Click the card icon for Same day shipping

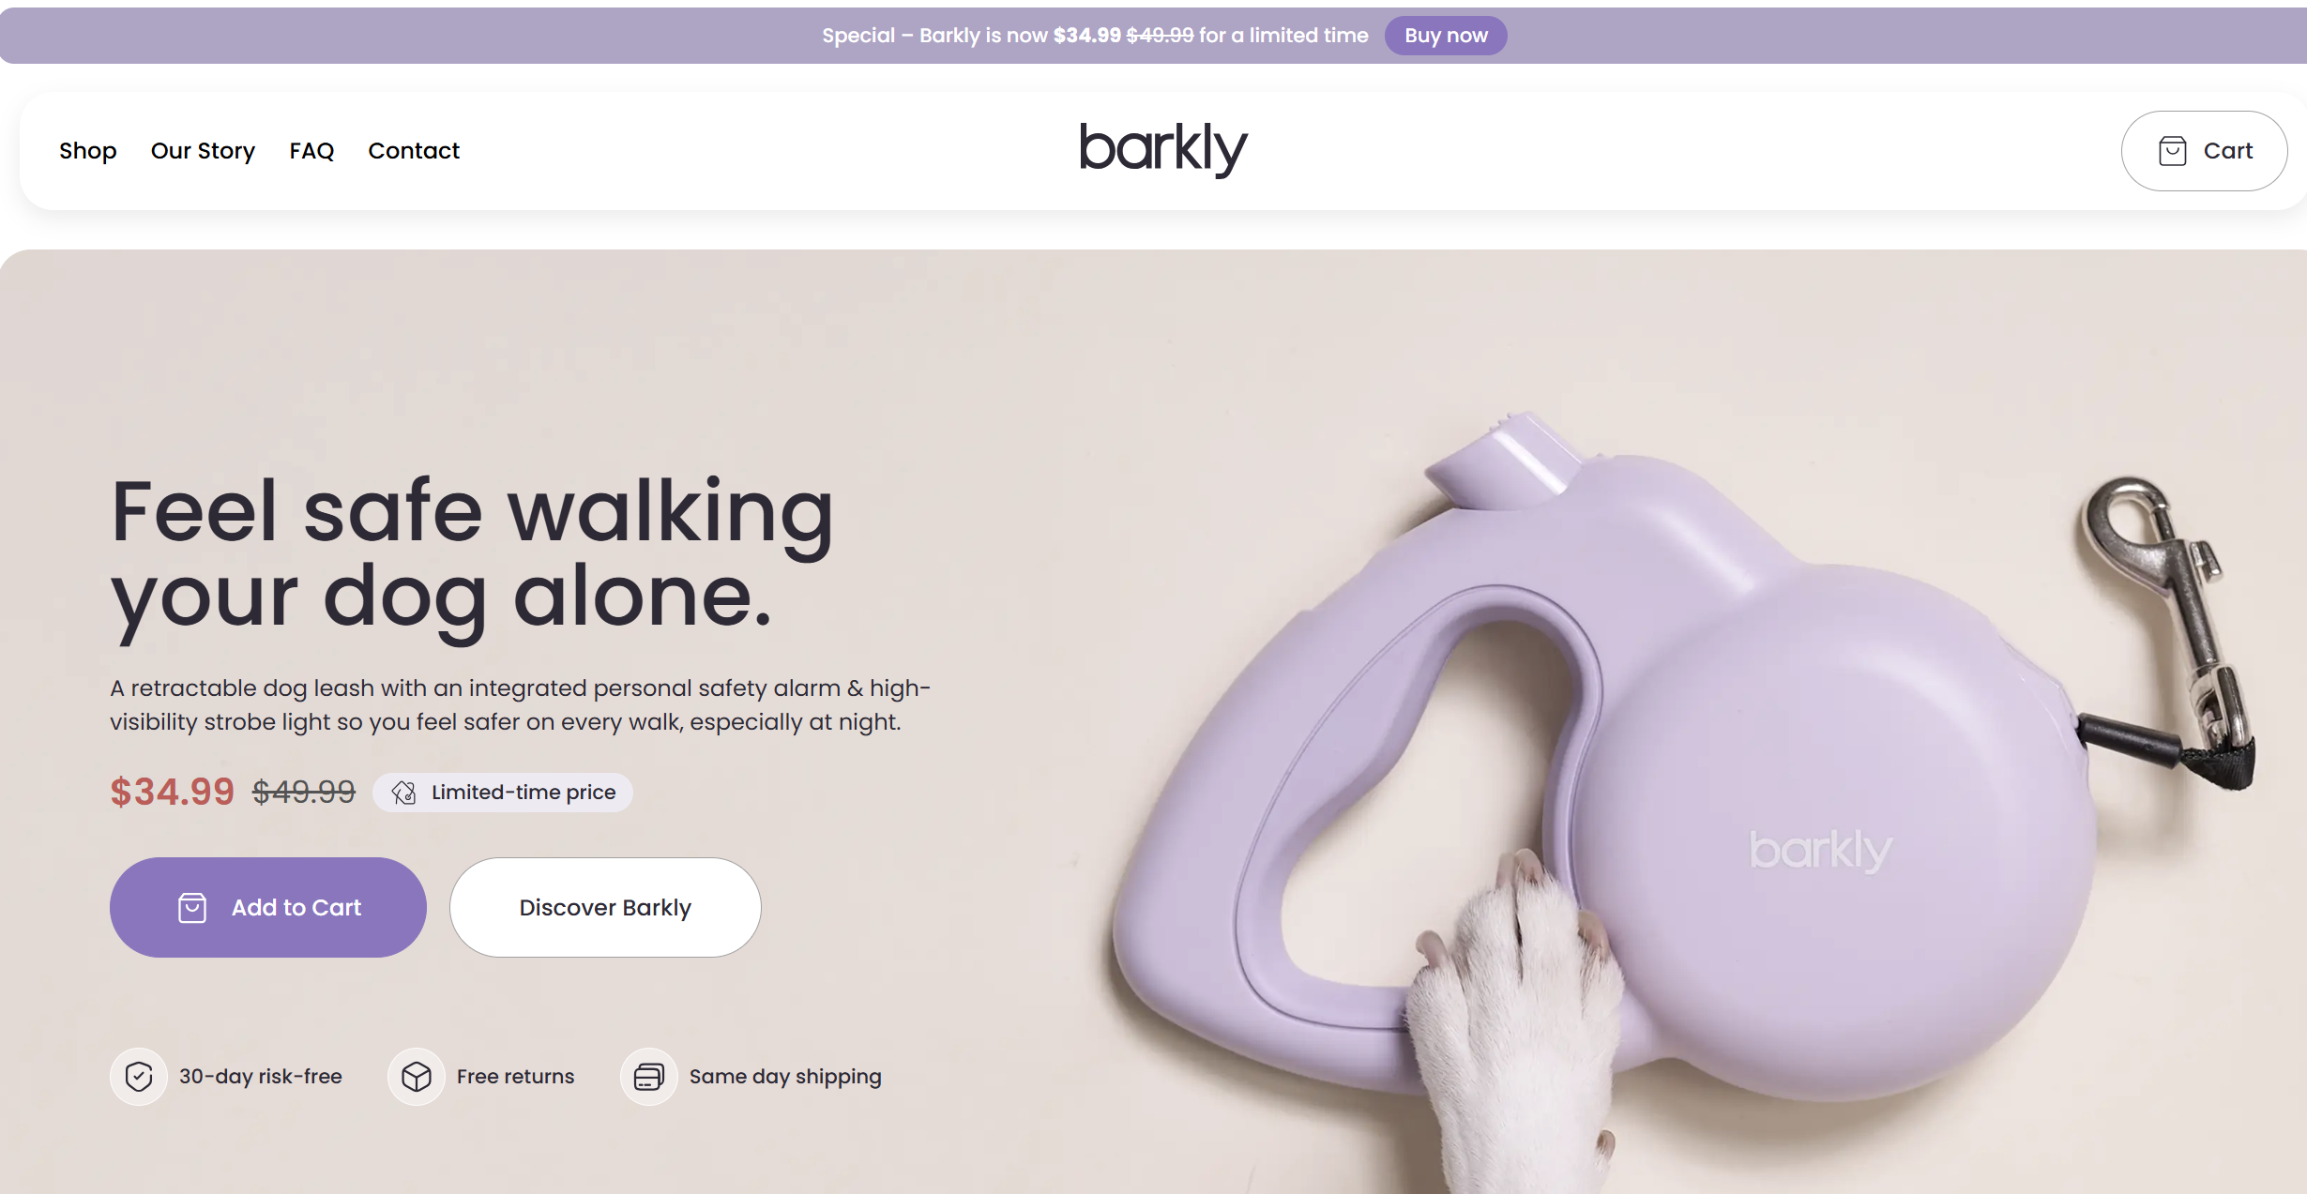[x=648, y=1077]
